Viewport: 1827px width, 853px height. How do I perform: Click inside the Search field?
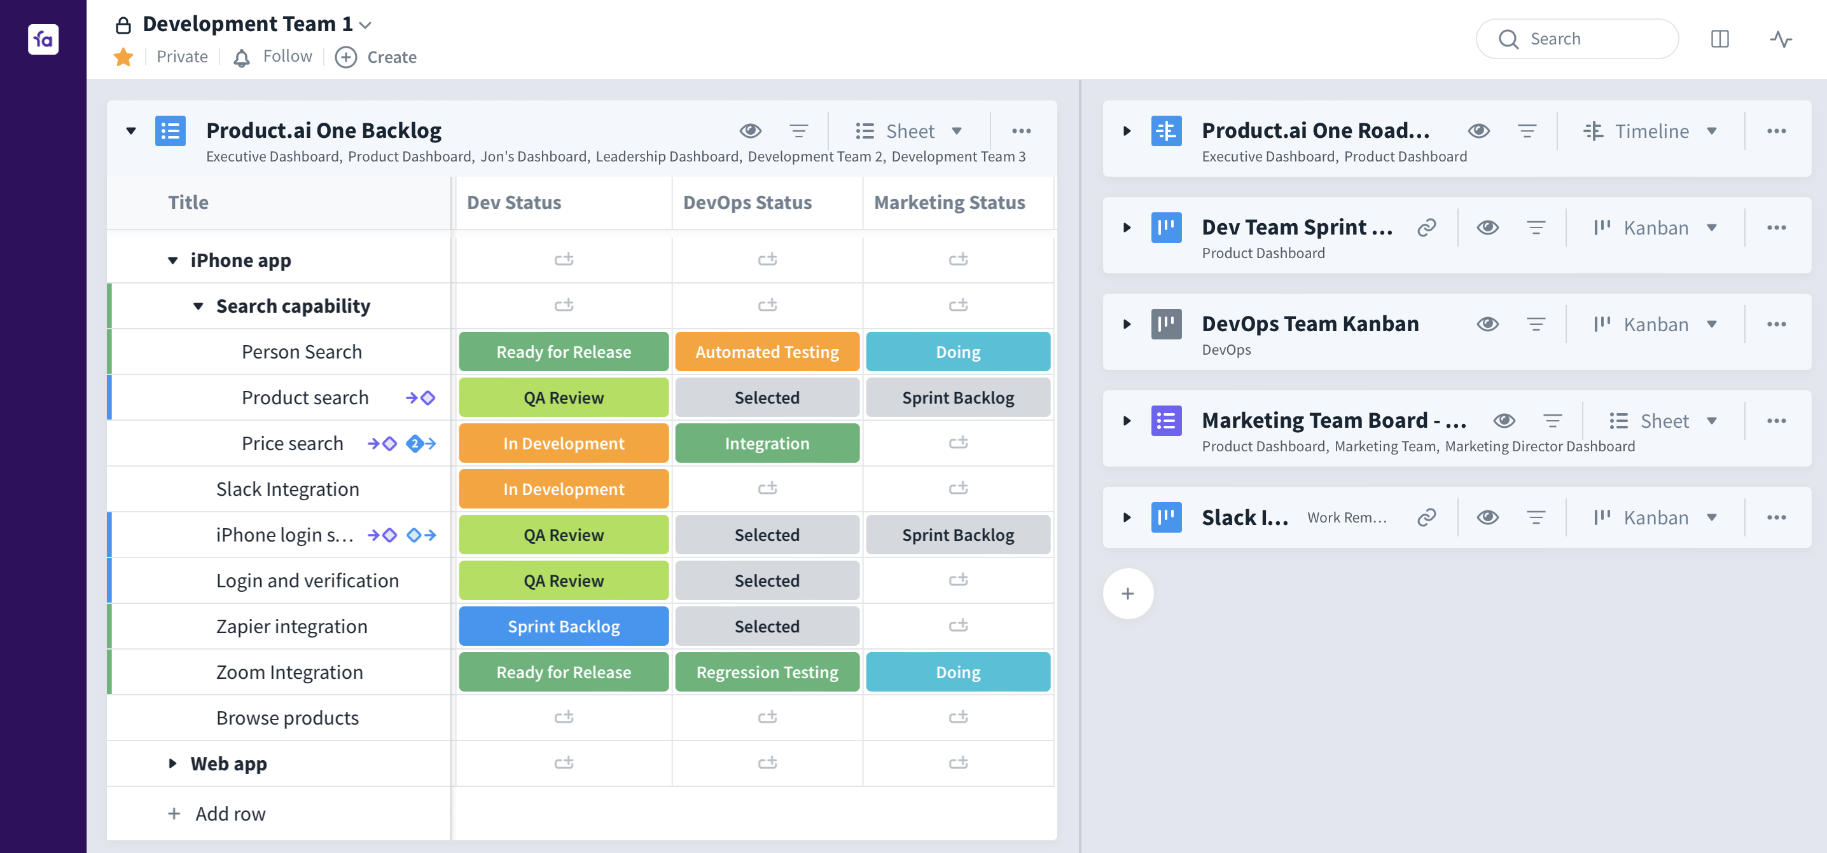[1578, 39]
